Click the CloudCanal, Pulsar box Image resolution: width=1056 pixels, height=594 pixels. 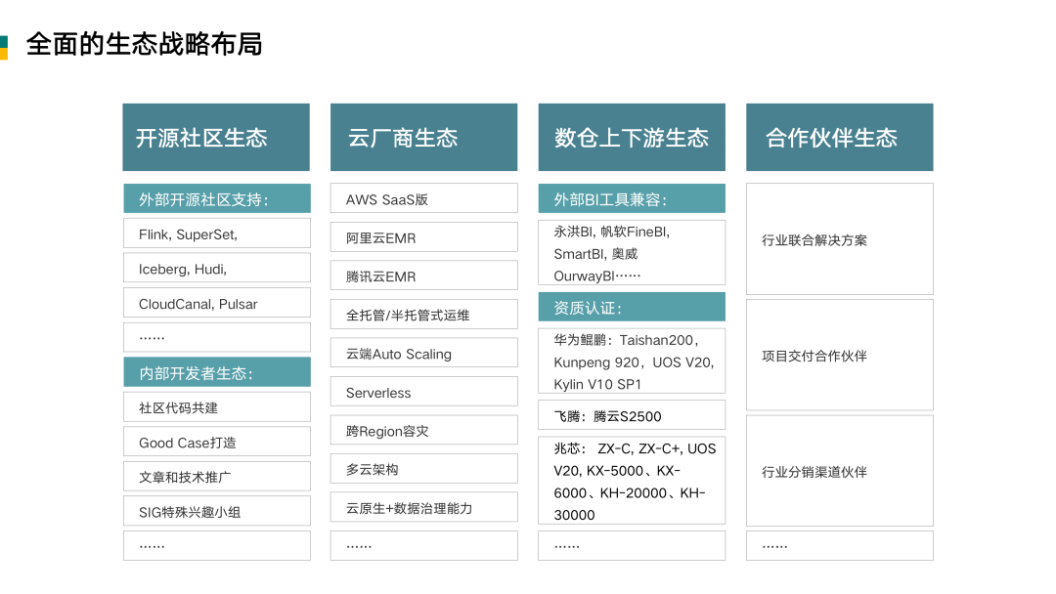pyautogui.click(x=217, y=303)
